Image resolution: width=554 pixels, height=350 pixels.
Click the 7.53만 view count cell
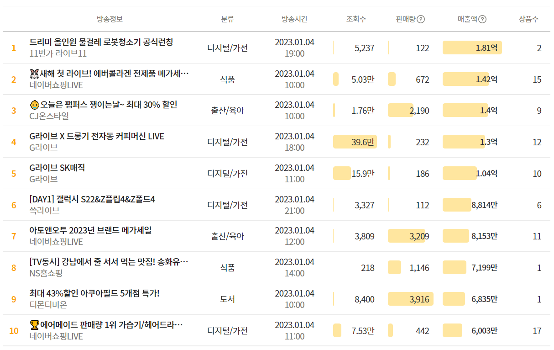point(363,331)
